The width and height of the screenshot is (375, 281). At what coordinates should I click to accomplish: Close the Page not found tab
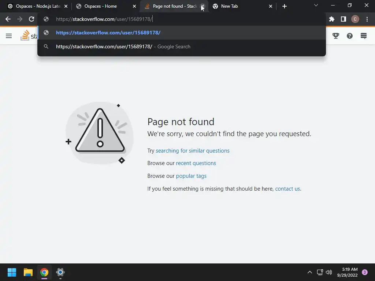click(203, 6)
